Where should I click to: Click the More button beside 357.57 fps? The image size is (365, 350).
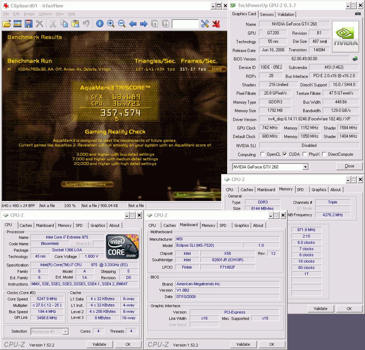(x=217, y=69)
